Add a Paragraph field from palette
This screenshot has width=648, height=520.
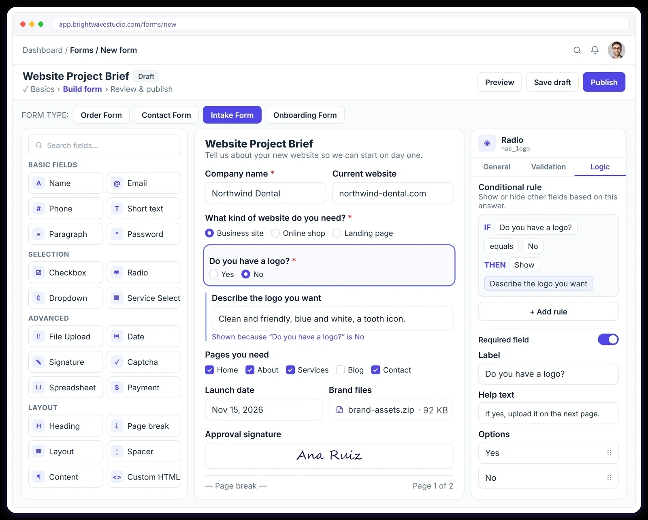(x=66, y=234)
